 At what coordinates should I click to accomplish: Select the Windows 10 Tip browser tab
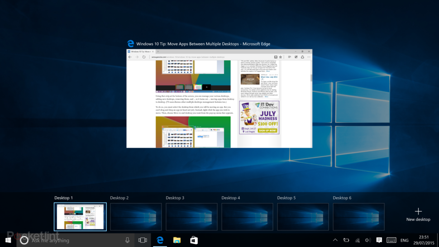[x=141, y=52]
